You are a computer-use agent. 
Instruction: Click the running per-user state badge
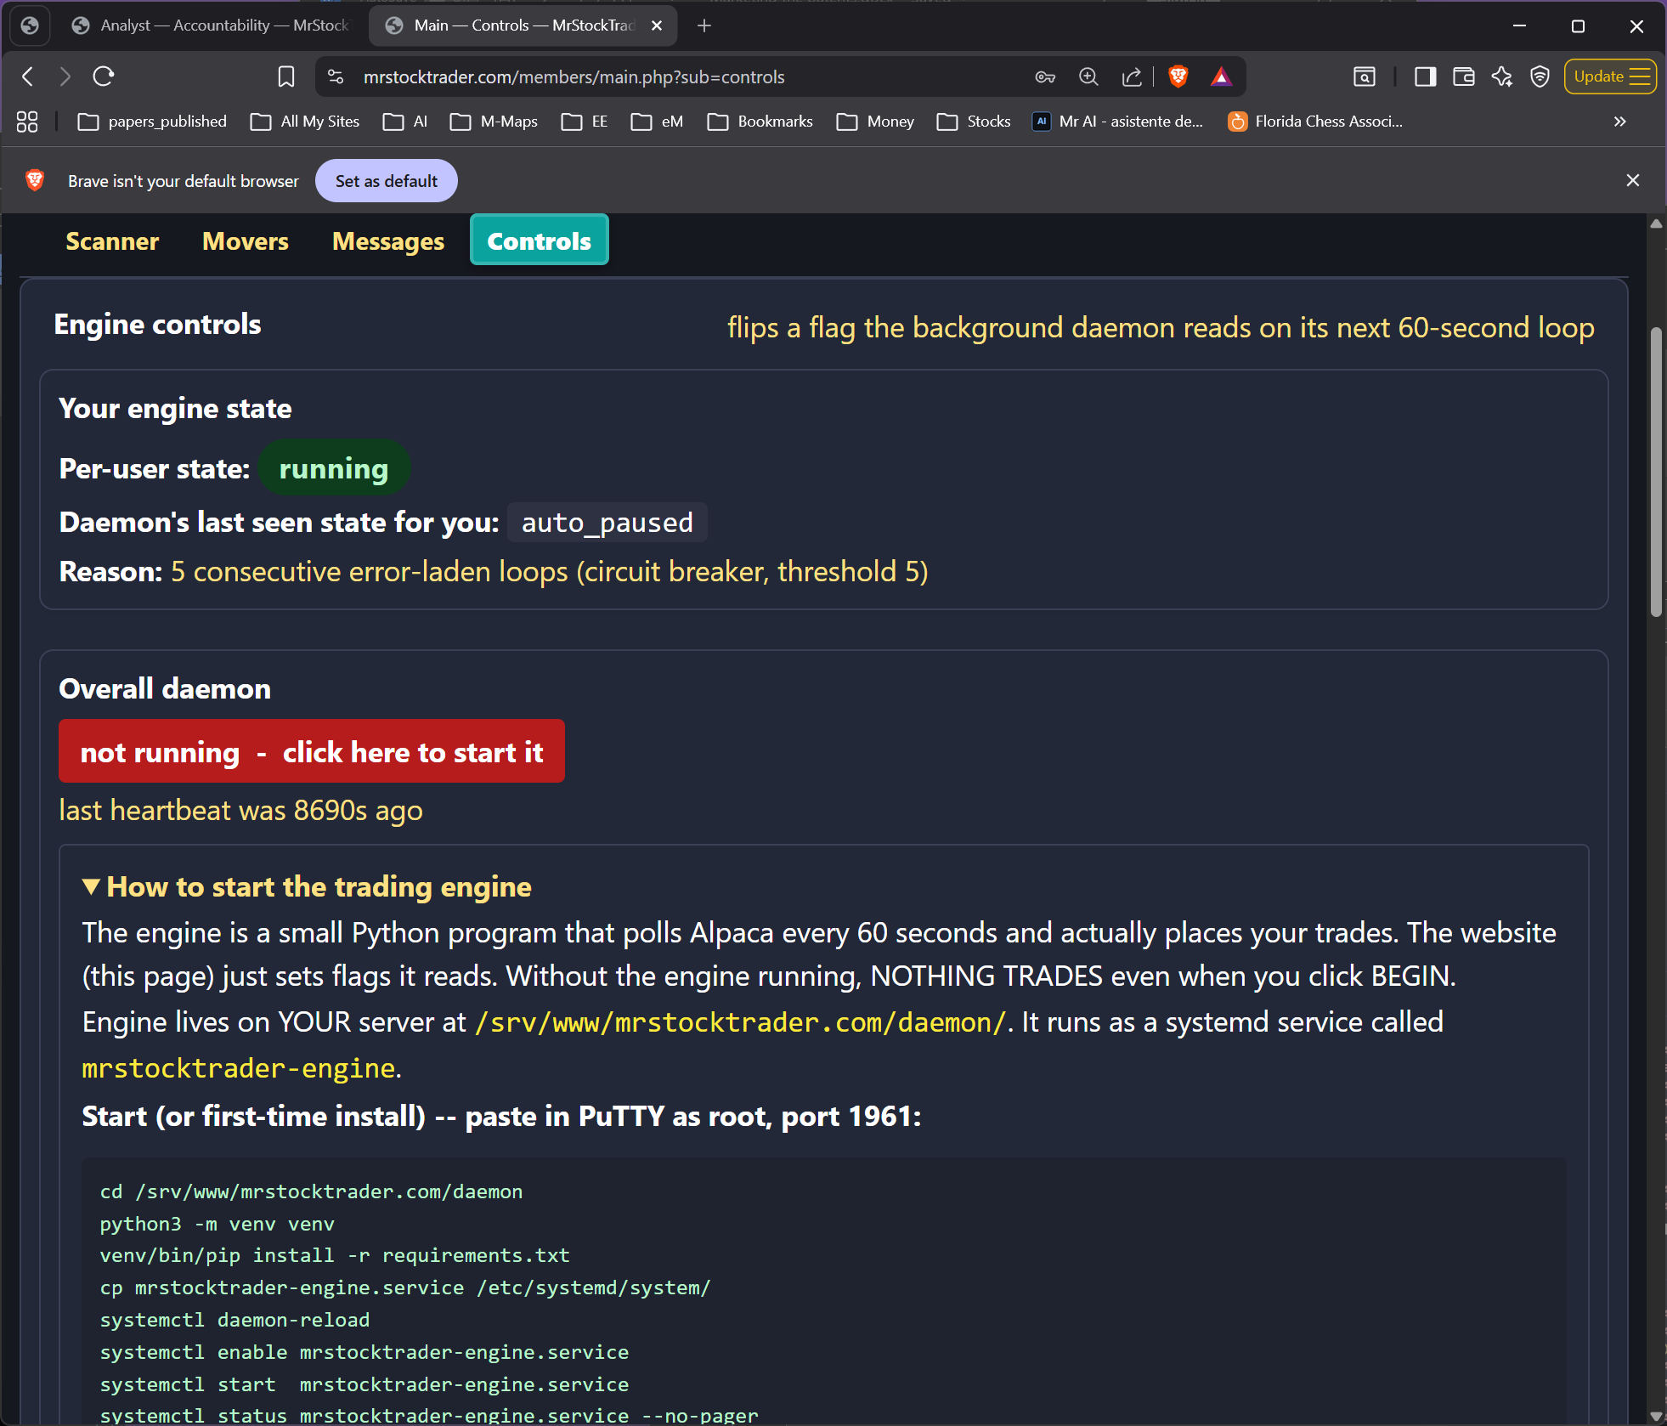[334, 468]
